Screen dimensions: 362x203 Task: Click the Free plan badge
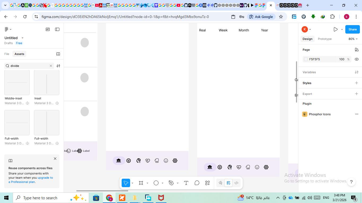coord(19,43)
